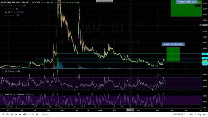Image resolution: width=208 pixels, height=117 pixels.
Task: Toggle percent scale mode
Action: (x=195, y=114)
